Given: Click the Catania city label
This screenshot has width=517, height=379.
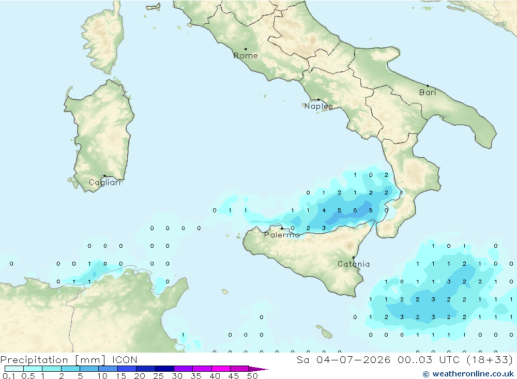Looking at the screenshot, I should click(354, 264).
